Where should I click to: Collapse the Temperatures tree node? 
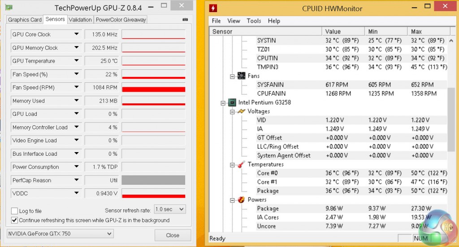coord(232,165)
